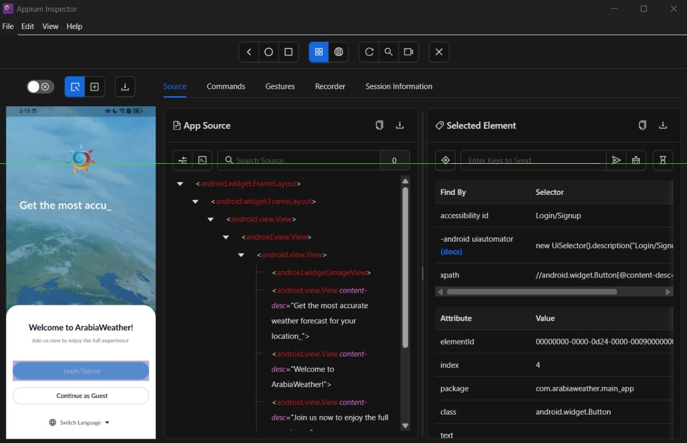This screenshot has width=687, height=443.
Task: Click the magnifier inside Search Source
Action: 229,160
